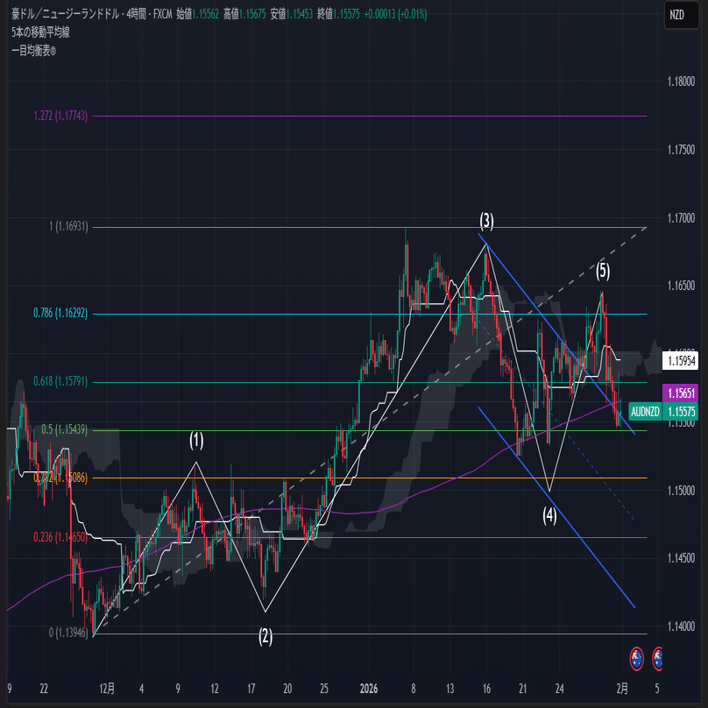Click the white 1.15954 price label
Image resolution: width=708 pixels, height=708 pixels.
[x=681, y=361]
